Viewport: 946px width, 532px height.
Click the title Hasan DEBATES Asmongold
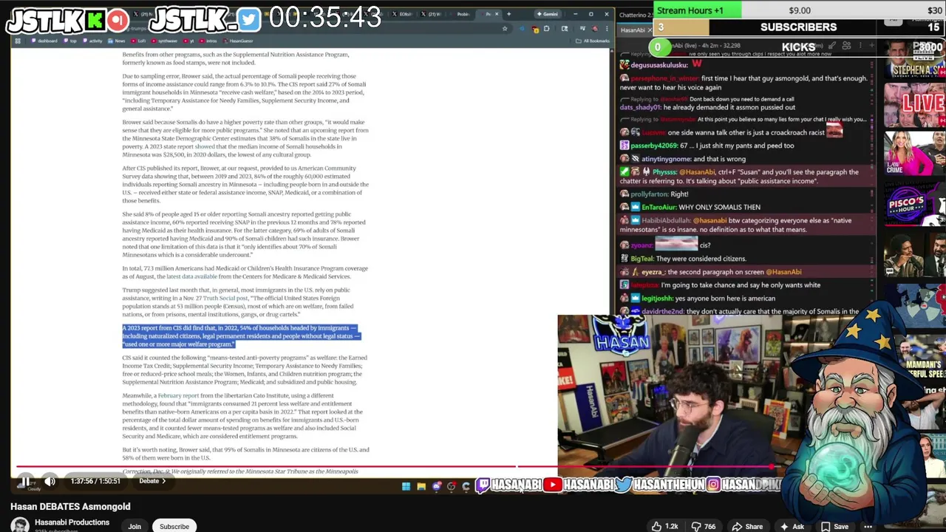coord(70,507)
